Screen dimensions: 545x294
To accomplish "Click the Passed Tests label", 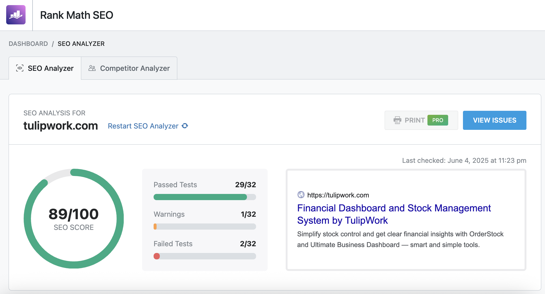I will coord(175,185).
